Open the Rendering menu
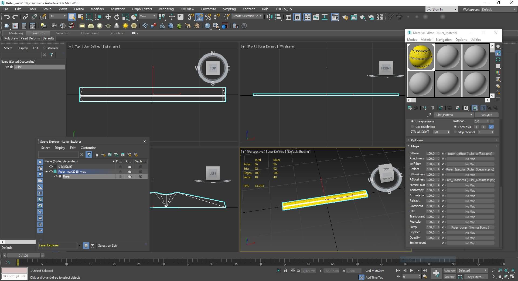This screenshot has width=518, height=281. click(166, 9)
